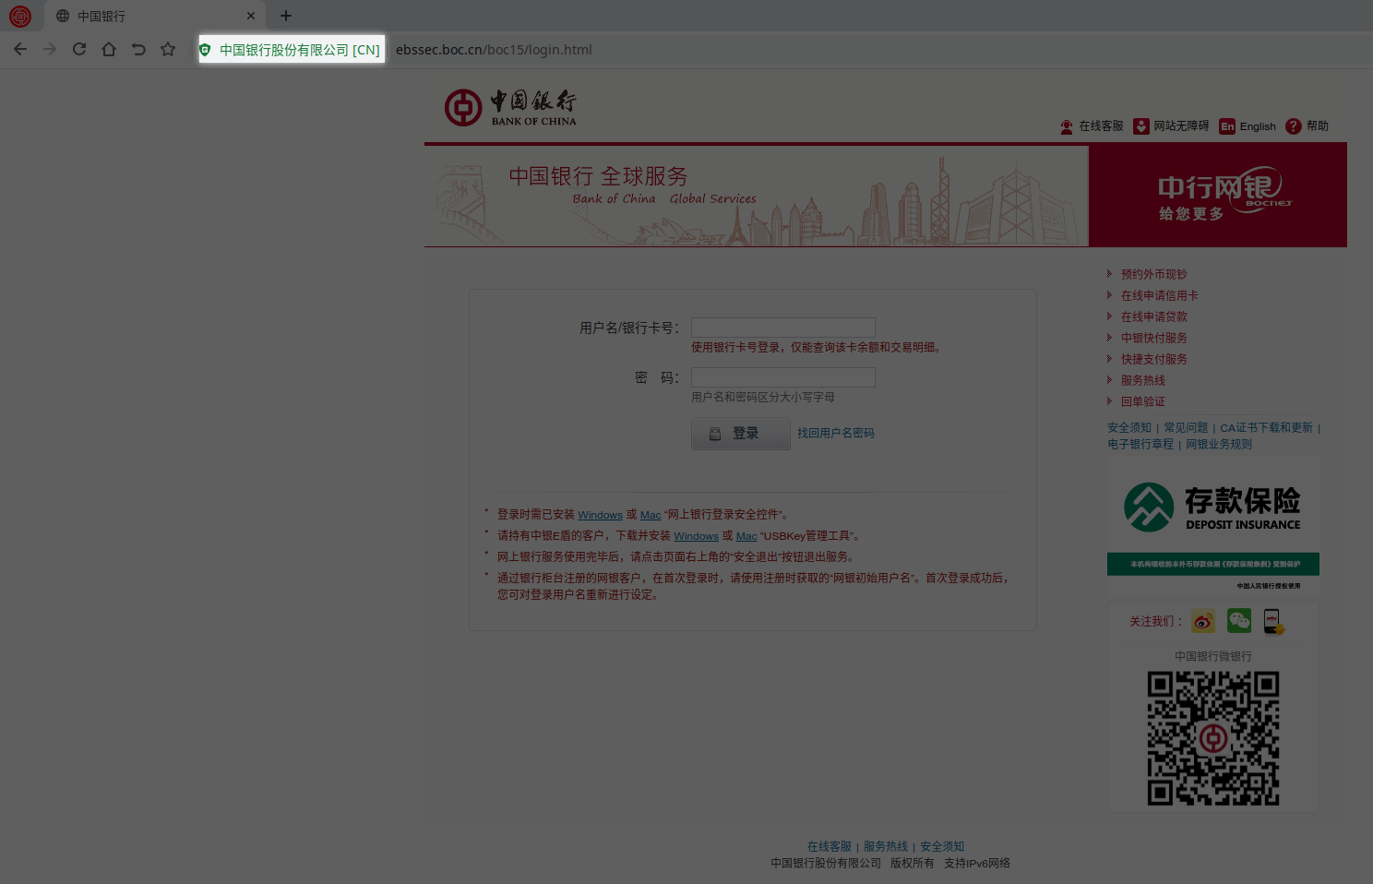Click the 登录 login button
Viewport: 1373px width, 884px height.
[x=741, y=434]
